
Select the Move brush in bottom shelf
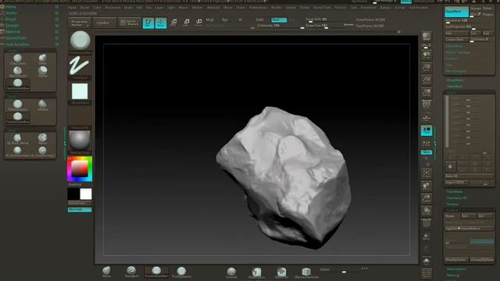[x=106, y=272]
